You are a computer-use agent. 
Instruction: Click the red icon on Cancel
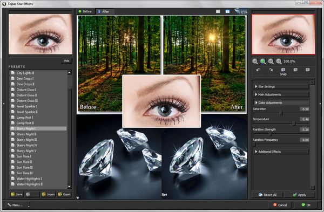coord(275,205)
